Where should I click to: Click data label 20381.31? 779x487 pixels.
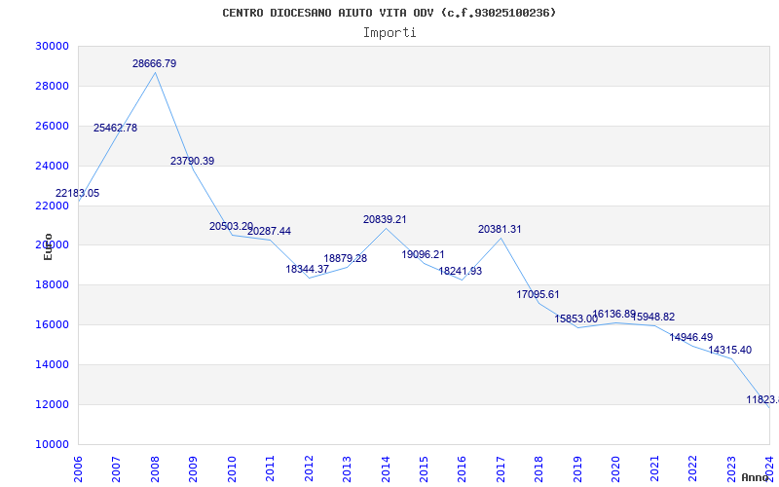coord(500,229)
